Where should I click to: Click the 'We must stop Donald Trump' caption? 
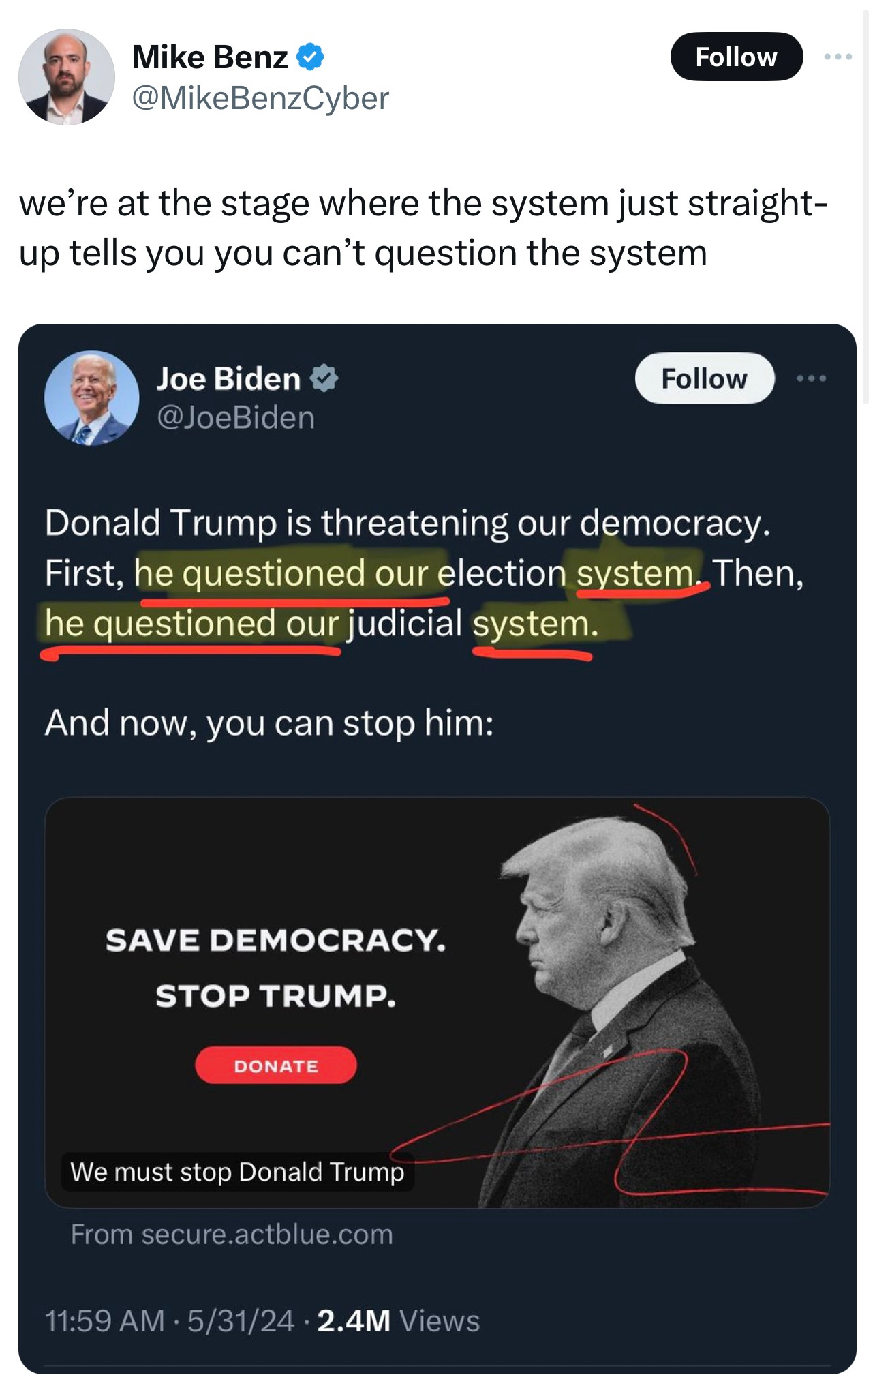point(237,1172)
